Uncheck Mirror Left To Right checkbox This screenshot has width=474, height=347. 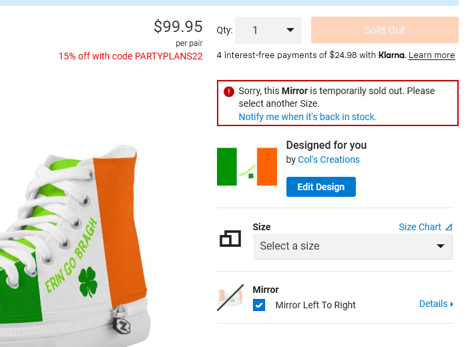(x=259, y=305)
